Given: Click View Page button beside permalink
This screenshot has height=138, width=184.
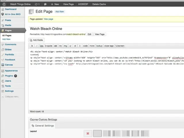Looking at the screenshot, I should coord(100,34).
